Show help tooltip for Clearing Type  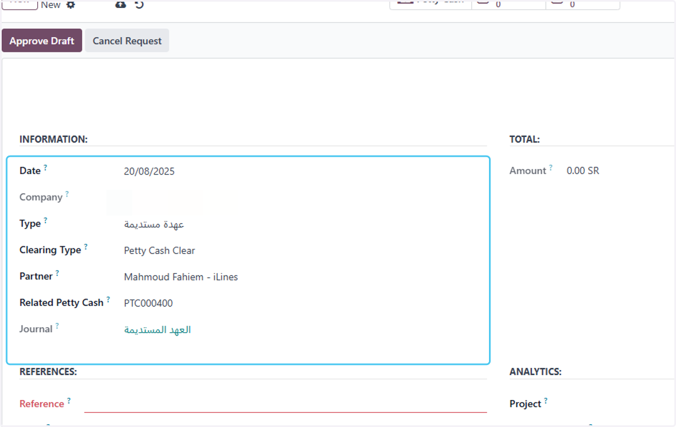(x=86, y=247)
